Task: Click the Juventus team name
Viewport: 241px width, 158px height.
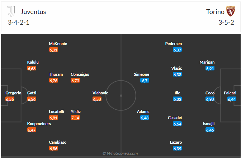Action: click(33, 11)
